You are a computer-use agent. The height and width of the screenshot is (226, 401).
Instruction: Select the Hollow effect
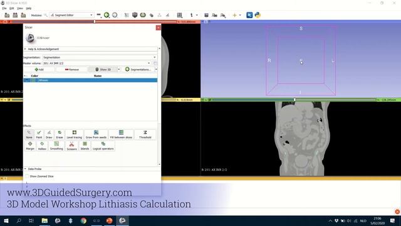[42, 146]
